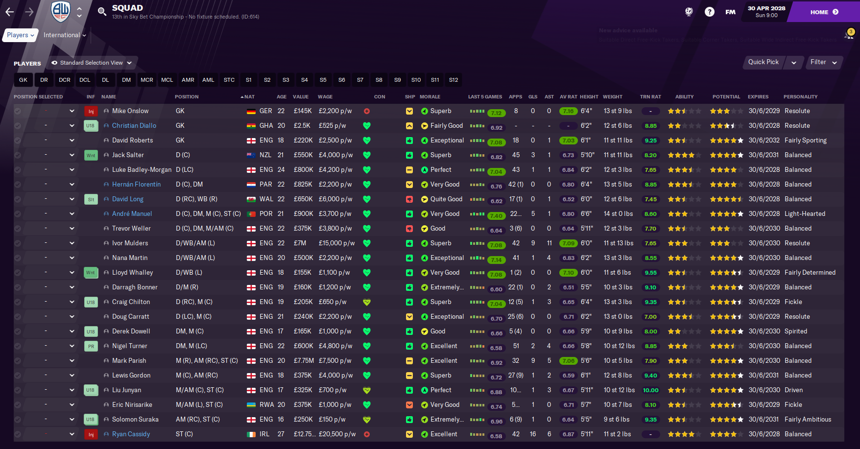Open the Filter dropdown
860x449 pixels.
(x=824, y=62)
